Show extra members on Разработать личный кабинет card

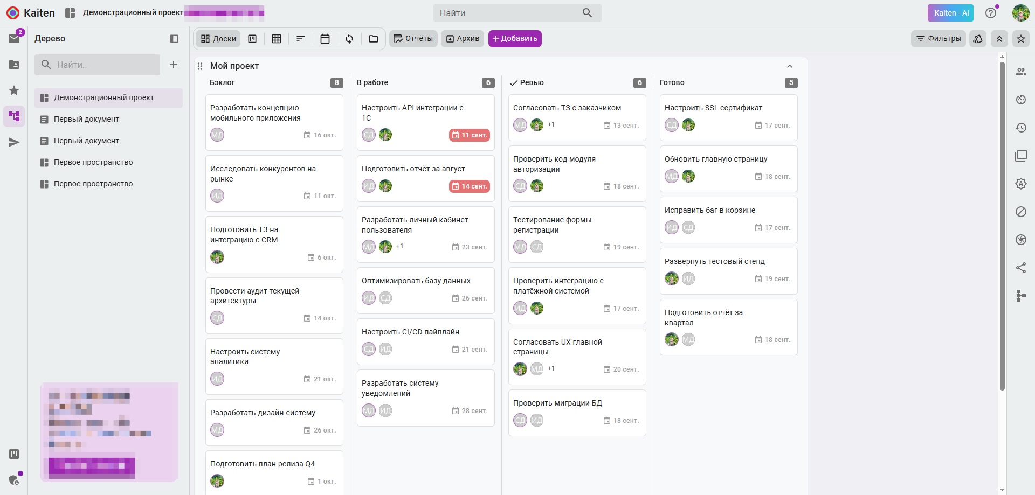click(x=400, y=246)
